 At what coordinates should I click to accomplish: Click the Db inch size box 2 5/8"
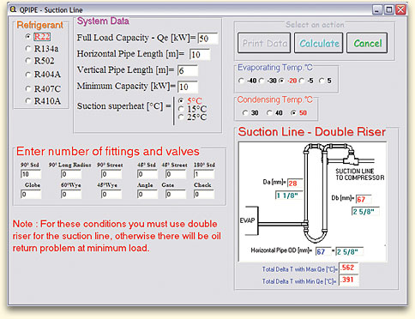pyautogui.click(x=365, y=212)
